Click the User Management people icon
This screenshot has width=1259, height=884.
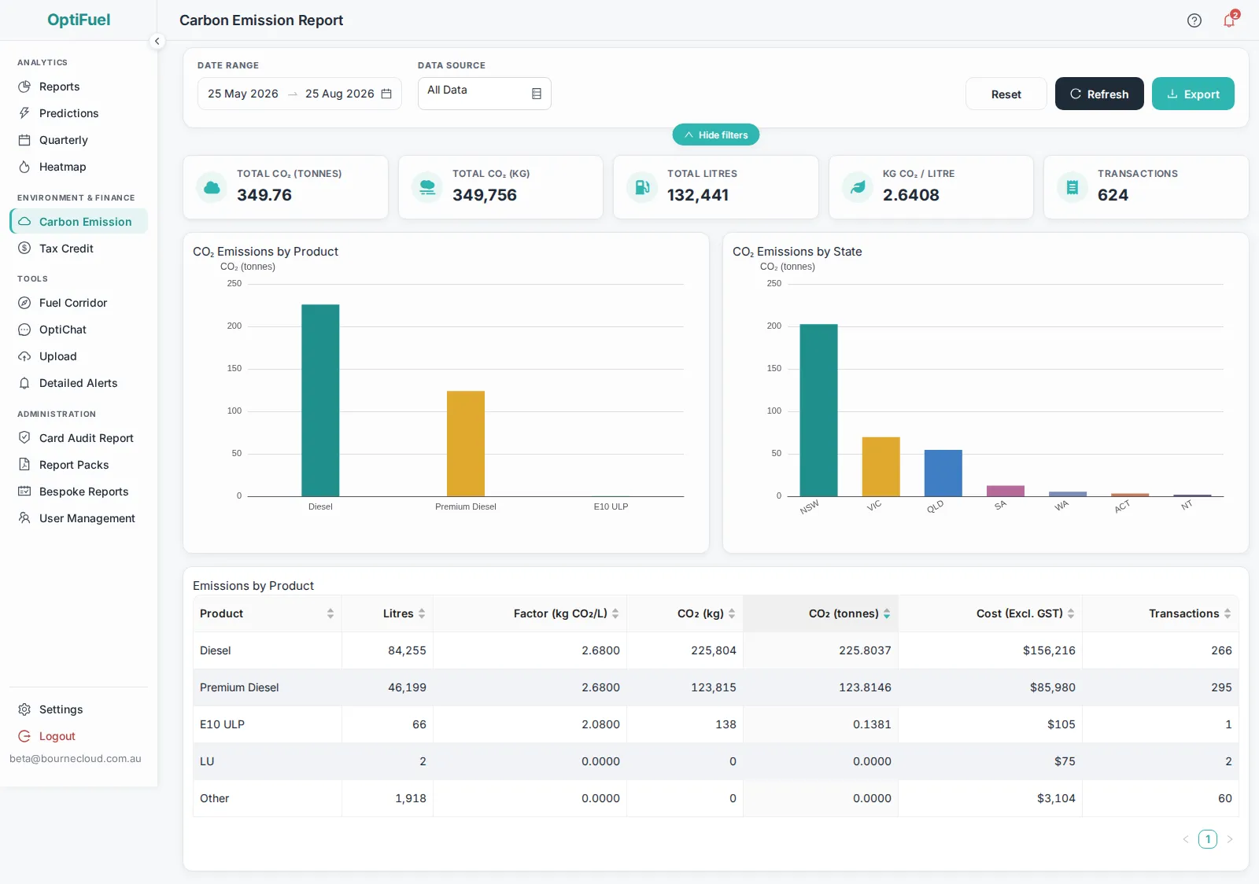point(24,518)
